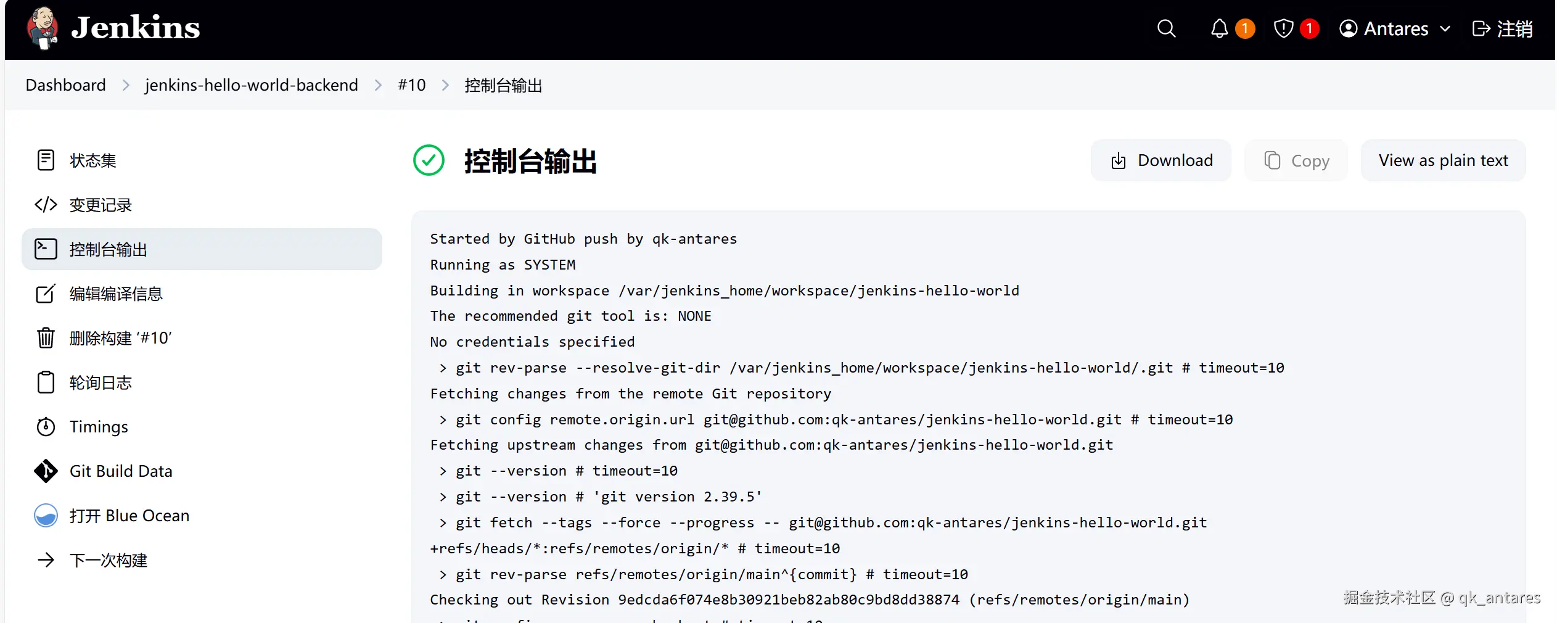This screenshot has width=1557, height=623.
Task: Click the copy icon inside Copy button
Action: click(x=1272, y=160)
